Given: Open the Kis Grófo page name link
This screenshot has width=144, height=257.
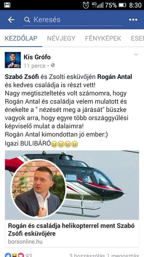Looking at the screenshot, I should click(x=37, y=57).
